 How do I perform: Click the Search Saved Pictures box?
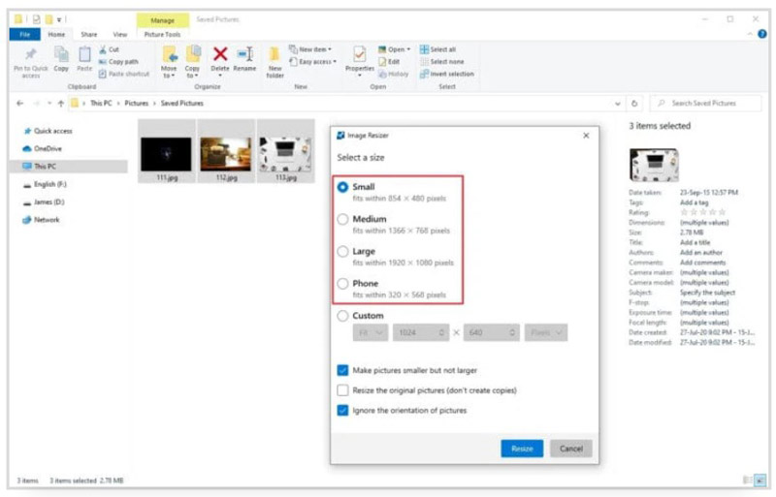coord(706,104)
